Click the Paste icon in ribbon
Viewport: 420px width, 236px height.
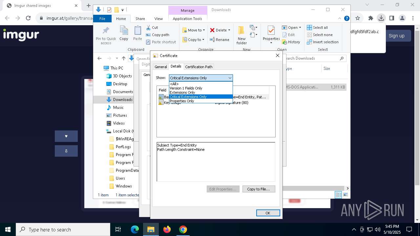pos(137,31)
